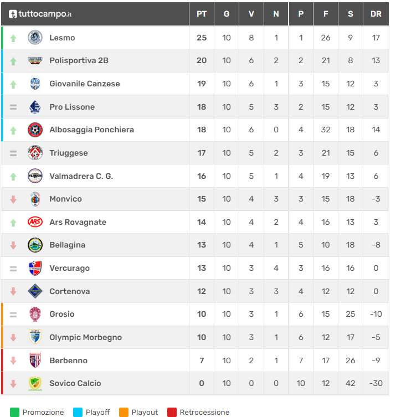Click the up arrow beside Giovanile Canzese
Screen dimensions: 396x417
tap(13, 84)
